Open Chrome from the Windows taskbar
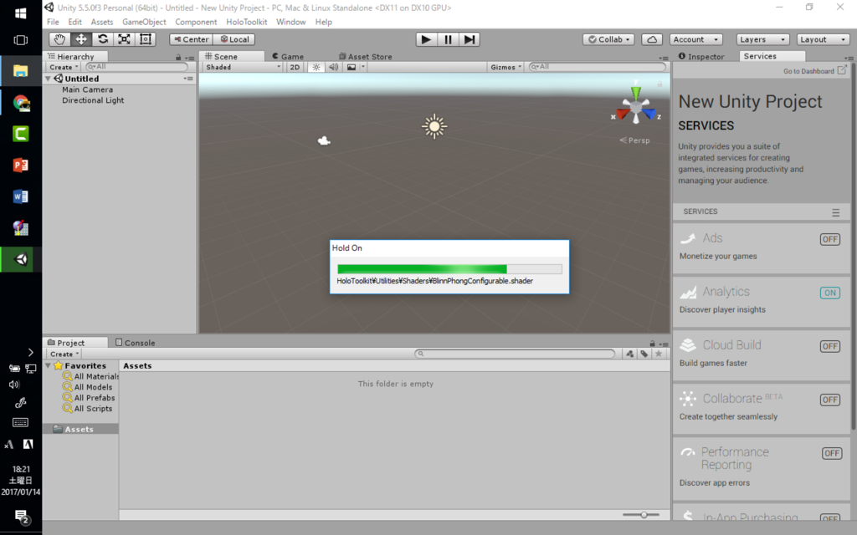Viewport: 857px width, 535px height. 21,103
